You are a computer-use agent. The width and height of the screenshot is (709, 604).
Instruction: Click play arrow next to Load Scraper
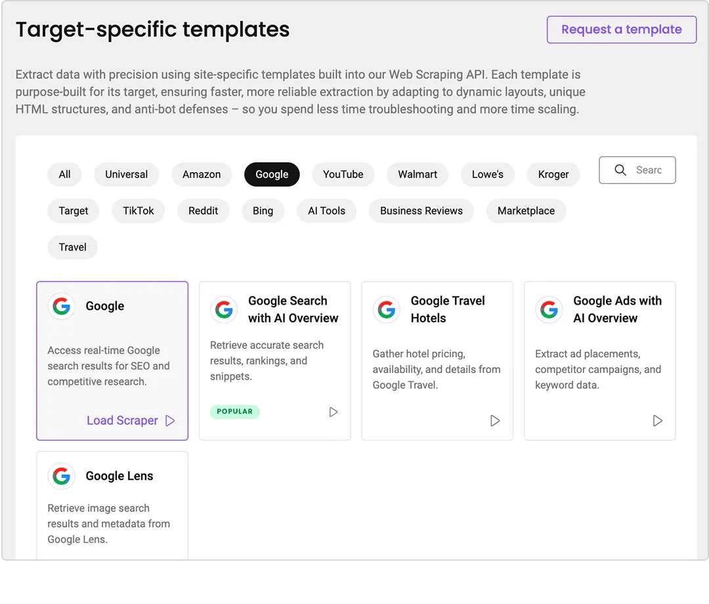[170, 421]
